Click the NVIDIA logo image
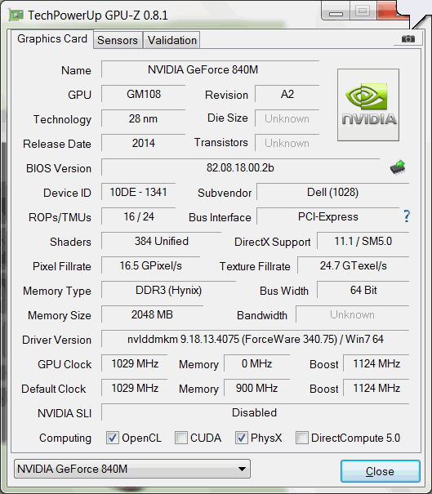 pyautogui.click(x=368, y=105)
